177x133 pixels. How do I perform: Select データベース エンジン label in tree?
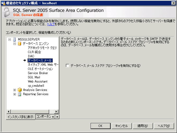point(36,44)
